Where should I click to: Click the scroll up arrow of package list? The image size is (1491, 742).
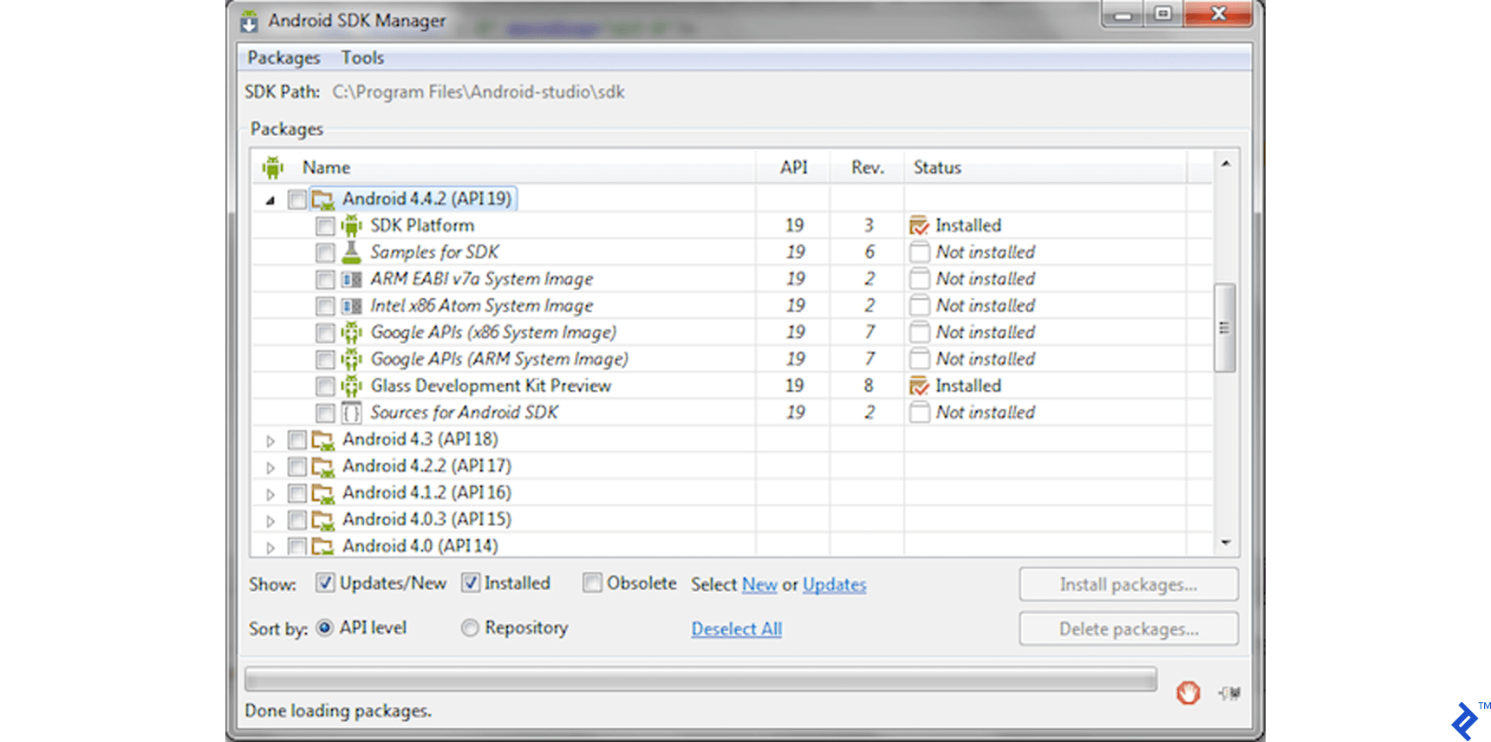[1226, 163]
